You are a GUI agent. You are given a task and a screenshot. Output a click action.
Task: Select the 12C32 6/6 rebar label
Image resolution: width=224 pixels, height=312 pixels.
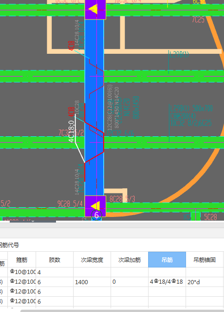pos(120,133)
